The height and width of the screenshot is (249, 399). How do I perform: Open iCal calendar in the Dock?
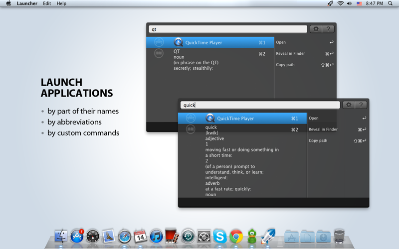(x=140, y=236)
